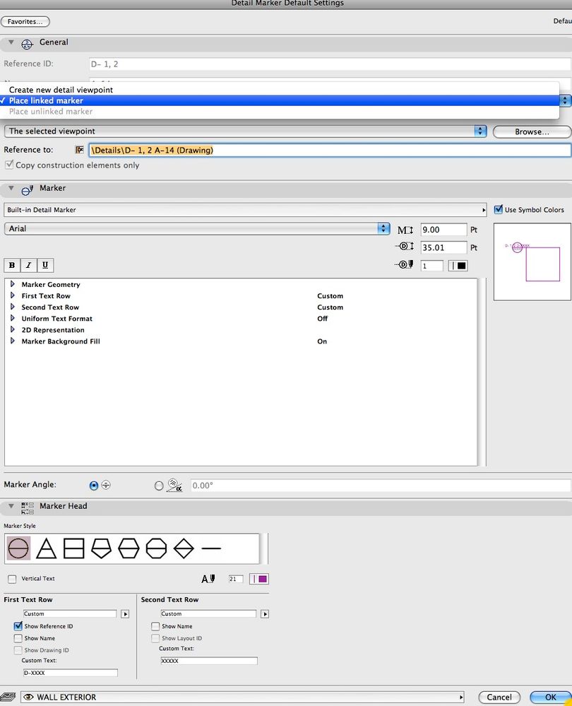Choose Place linked marker option

[x=280, y=100]
